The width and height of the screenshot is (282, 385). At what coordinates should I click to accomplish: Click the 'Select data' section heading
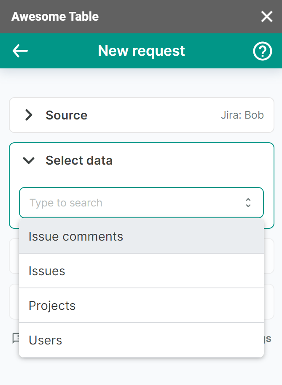pos(79,160)
